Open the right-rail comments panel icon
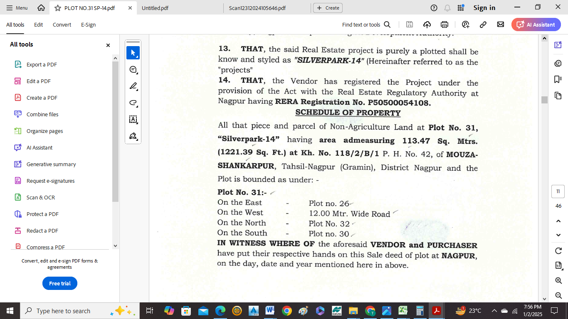The width and height of the screenshot is (568, 319). [558, 63]
